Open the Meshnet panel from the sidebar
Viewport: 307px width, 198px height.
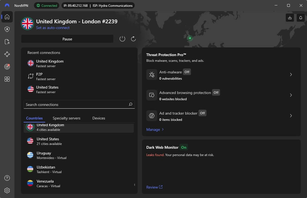[7, 54]
